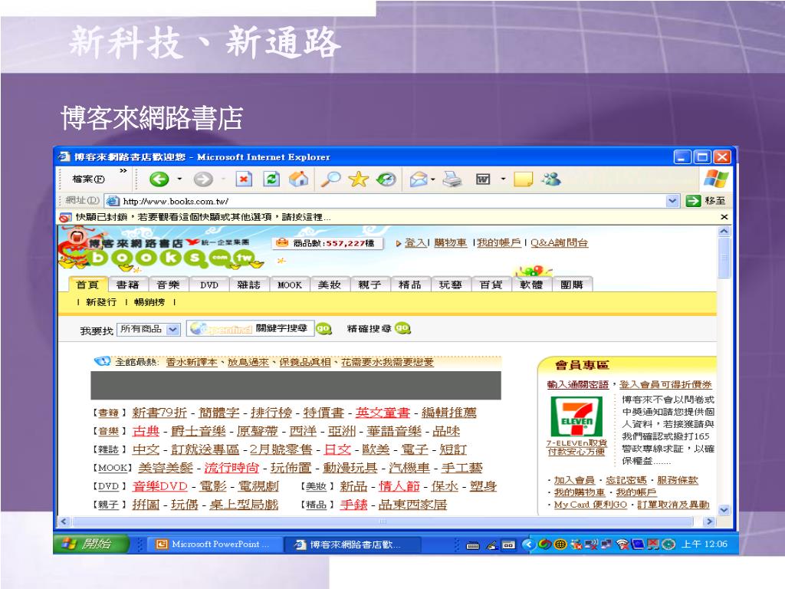This screenshot has height=589, width=785.
Task: Click the Mail envelope icon
Action: point(418,179)
